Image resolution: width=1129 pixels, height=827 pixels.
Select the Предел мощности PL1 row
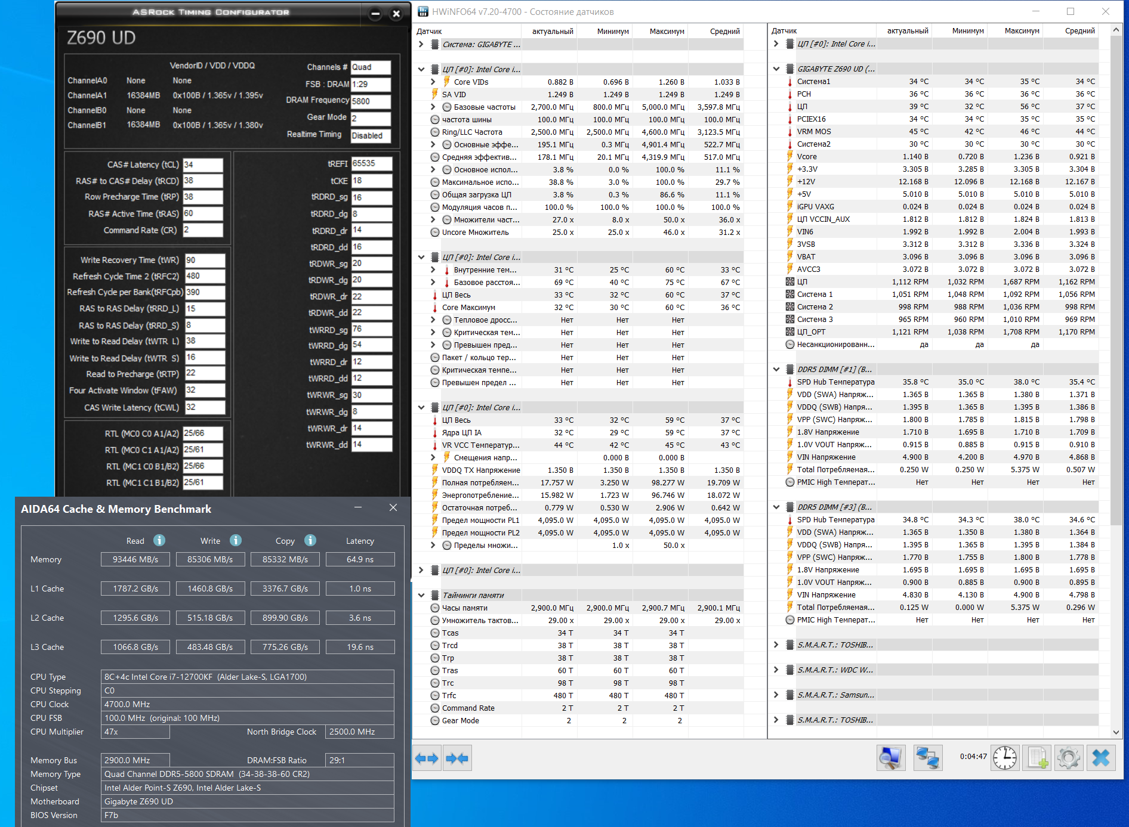pyautogui.click(x=578, y=520)
